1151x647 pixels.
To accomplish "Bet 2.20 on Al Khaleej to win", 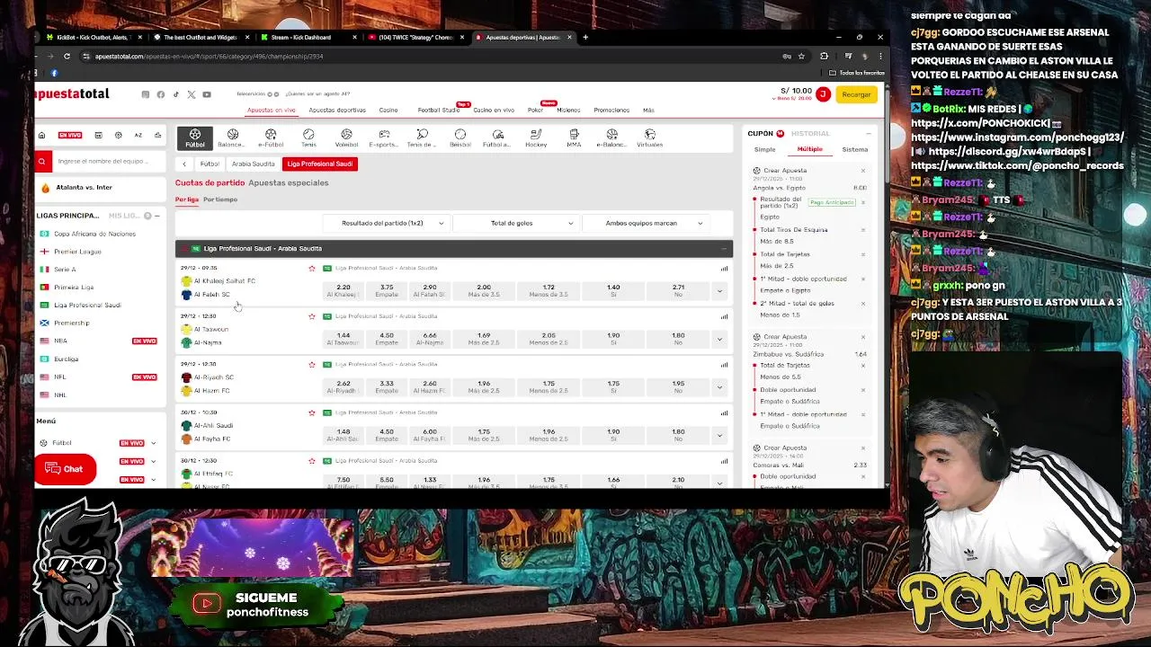I will click(x=343, y=290).
